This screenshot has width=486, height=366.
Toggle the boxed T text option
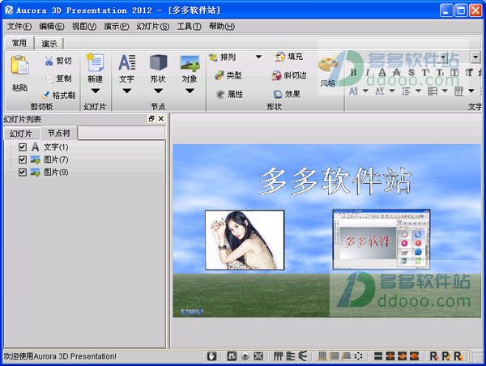[454, 73]
